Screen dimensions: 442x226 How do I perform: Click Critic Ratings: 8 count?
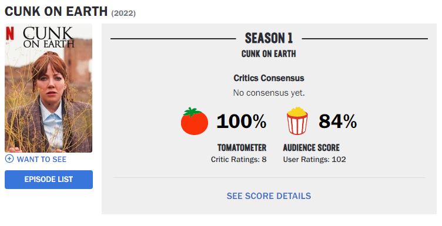(x=239, y=160)
